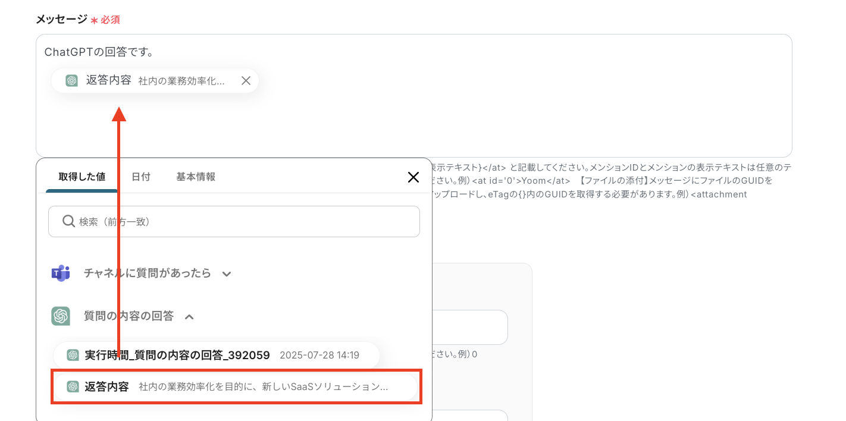Click the magnifier search icon
Viewport: 846px width, 421px height.
[x=68, y=221]
